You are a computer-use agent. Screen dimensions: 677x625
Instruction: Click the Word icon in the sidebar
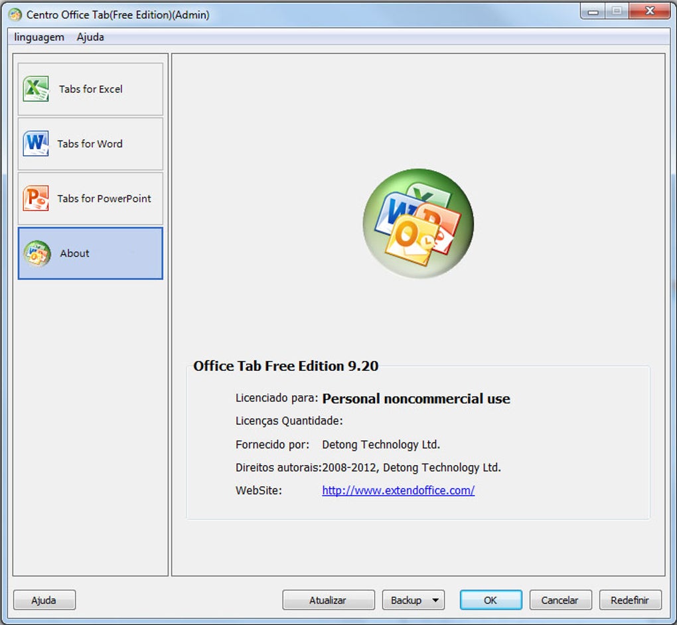[36, 143]
